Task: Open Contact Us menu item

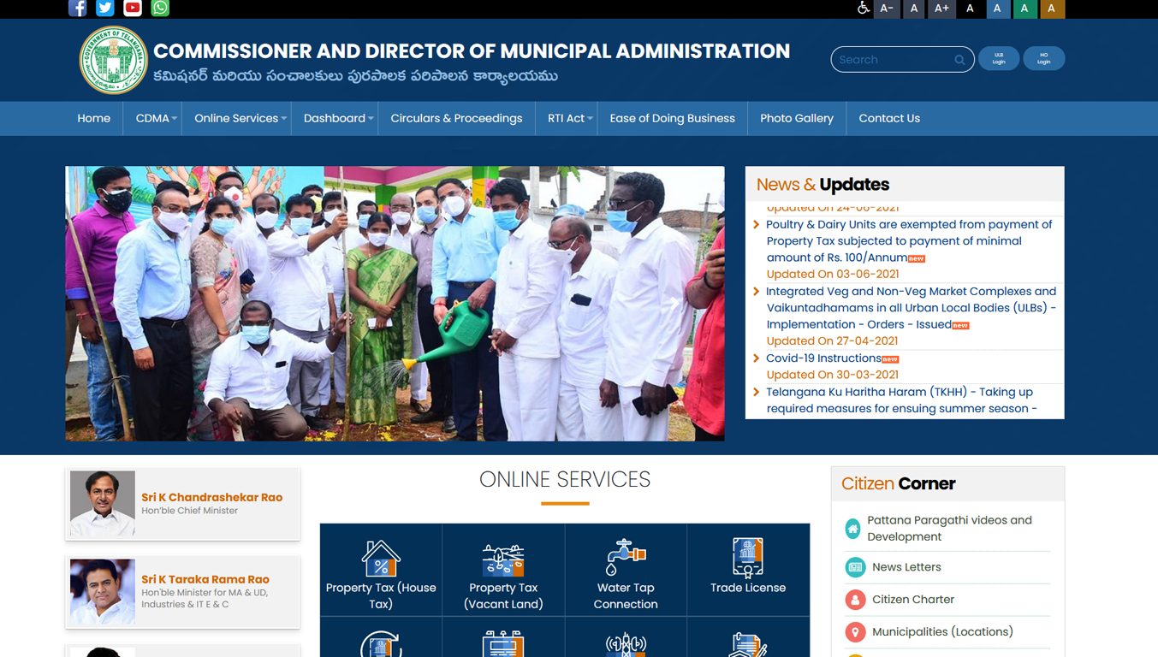Action: click(889, 119)
